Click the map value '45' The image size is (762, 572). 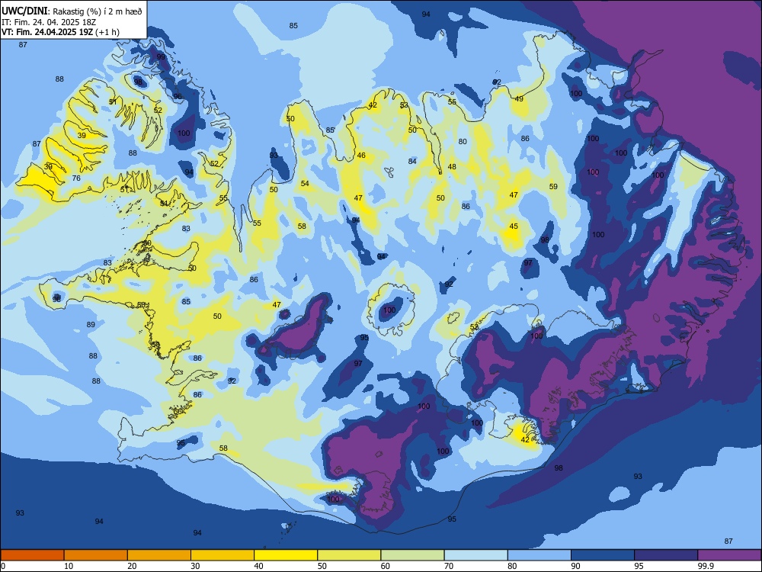coord(514,227)
